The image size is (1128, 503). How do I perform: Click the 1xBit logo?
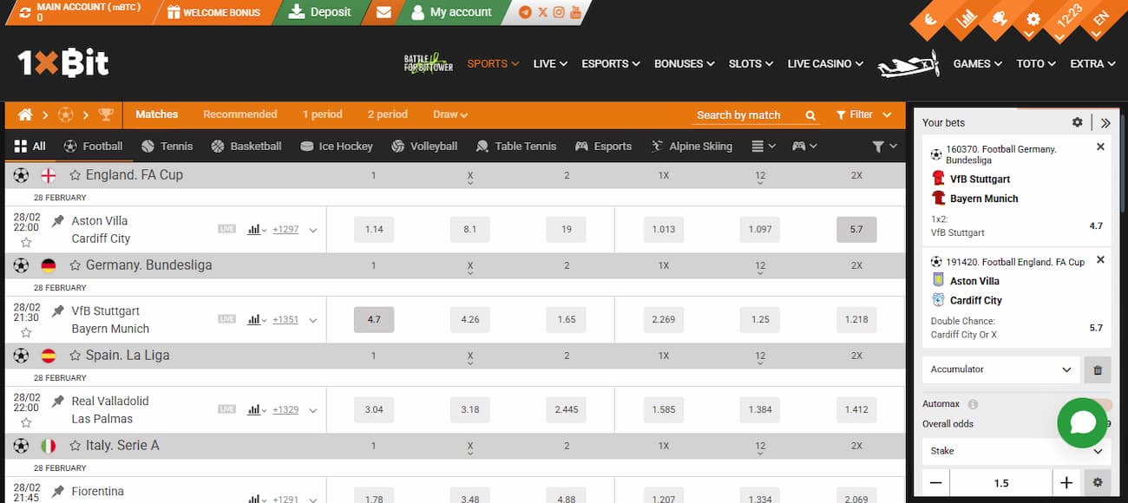click(x=63, y=63)
